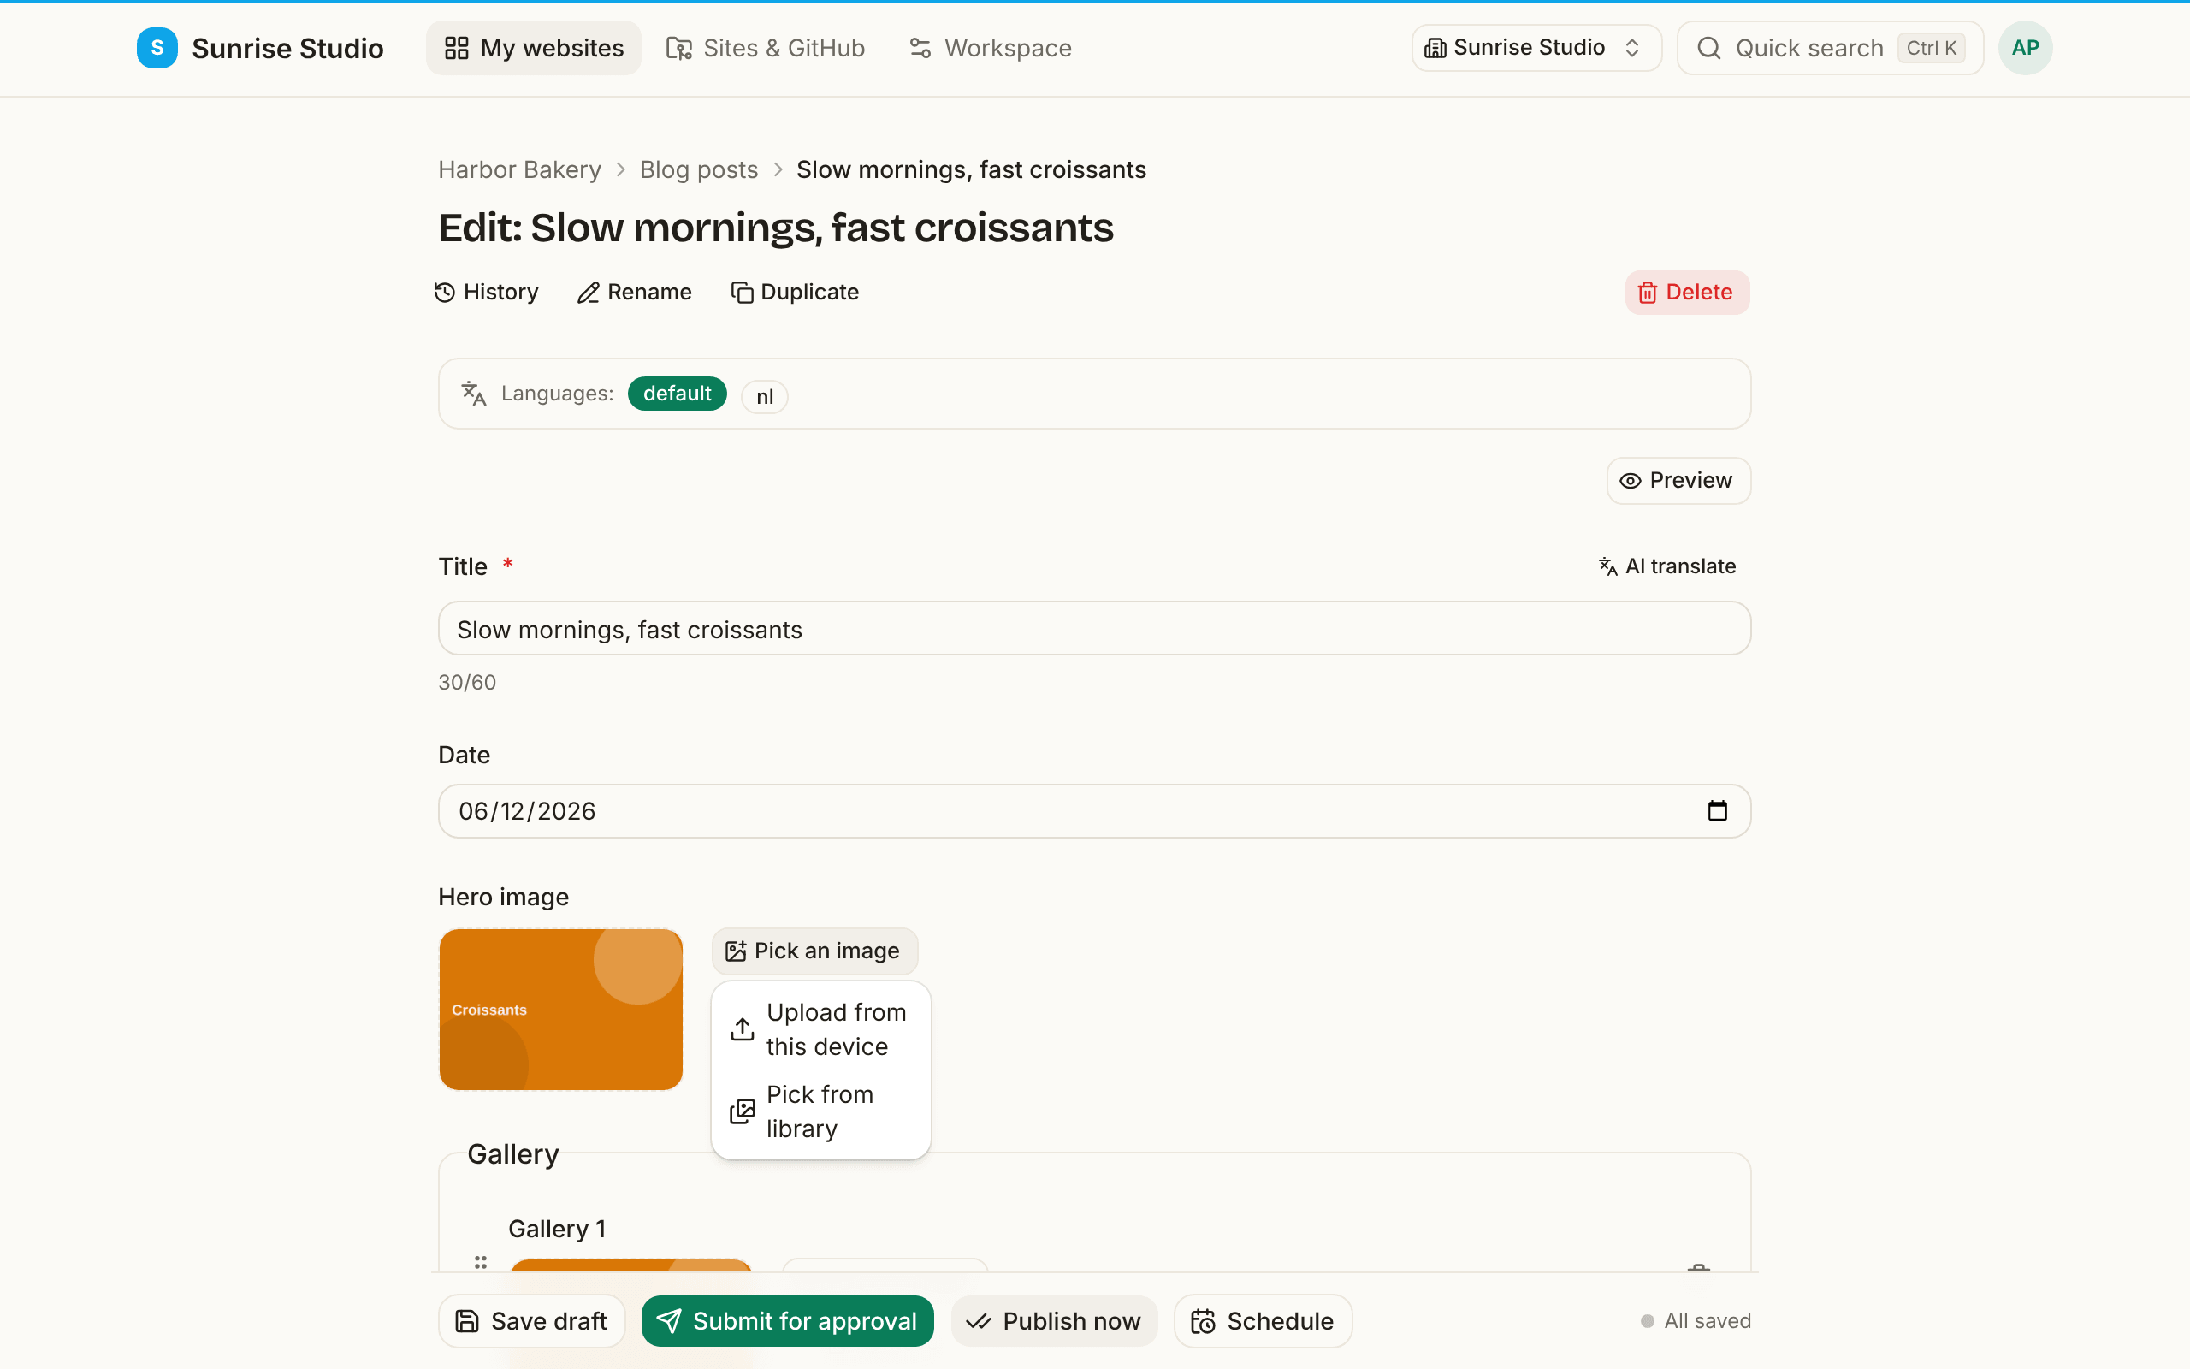Click the AI translate icon button
Image resolution: width=2190 pixels, height=1369 pixels.
(x=1667, y=566)
